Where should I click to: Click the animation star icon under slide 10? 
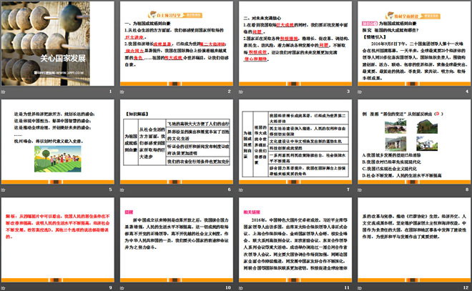(122, 288)
